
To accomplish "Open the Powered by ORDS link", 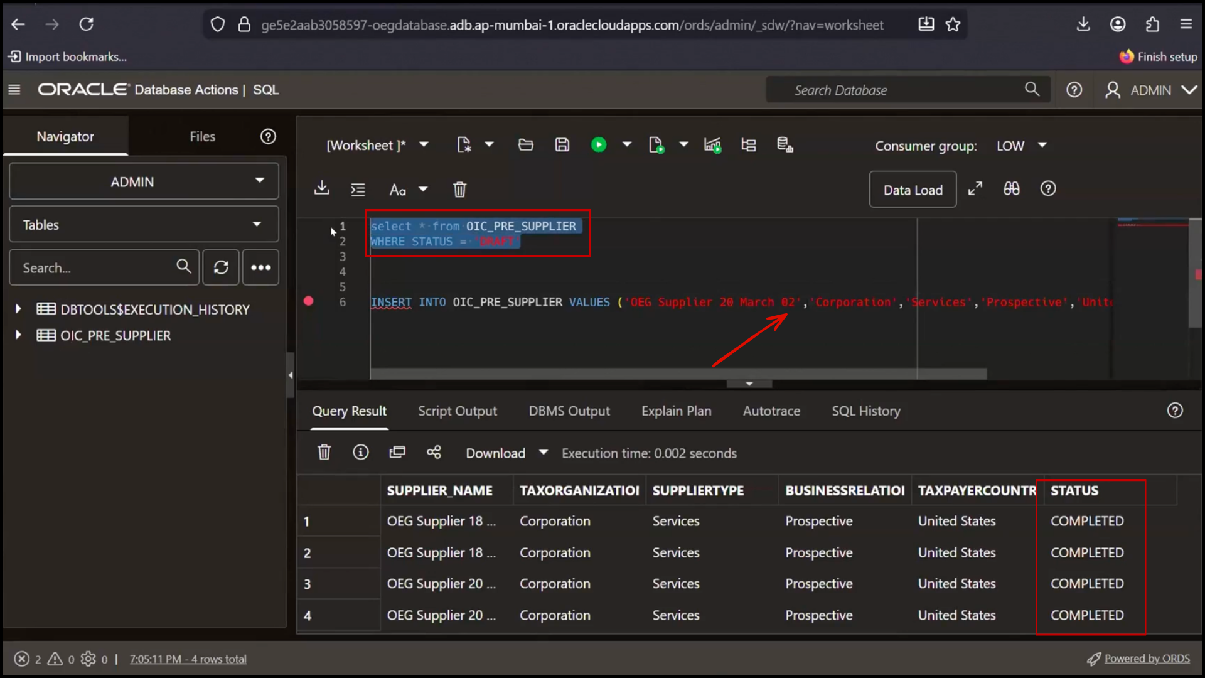I will (x=1147, y=659).
